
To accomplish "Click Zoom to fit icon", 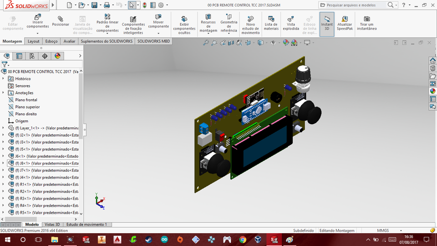I will click(x=206, y=43).
